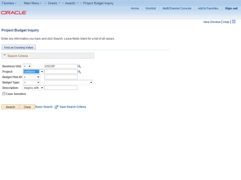Focus the Project input field
The width and height of the screenshot is (241, 180).
61,72
